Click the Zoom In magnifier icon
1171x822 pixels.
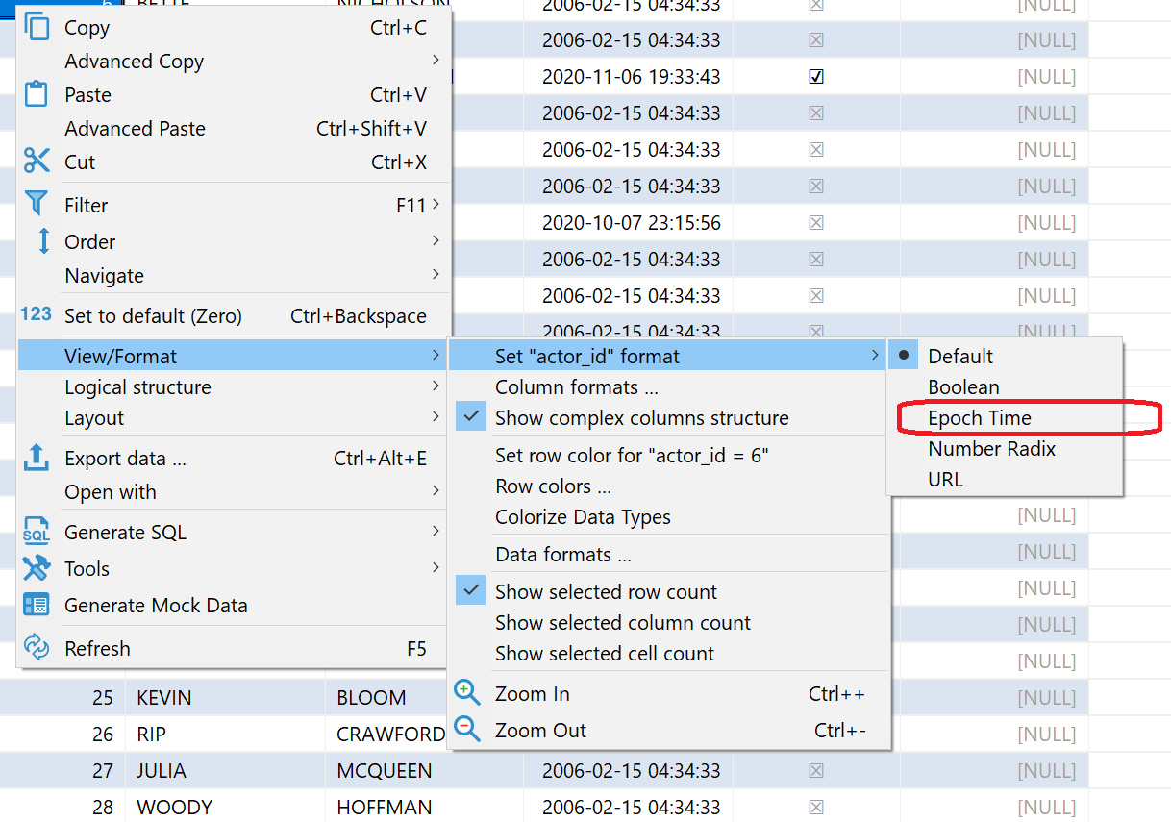pyautogui.click(x=467, y=692)
